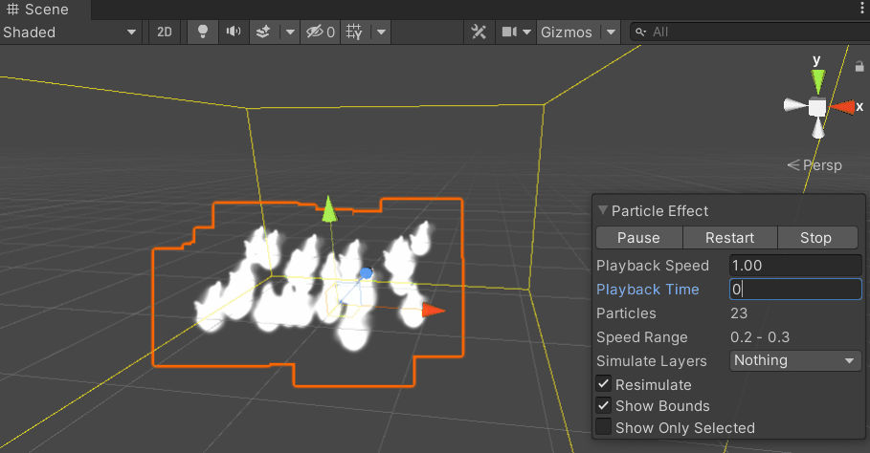This screenshot has height=453, width=870.
Task: Open the Simulate Layers dropdown
Action: tap(795, 360)
